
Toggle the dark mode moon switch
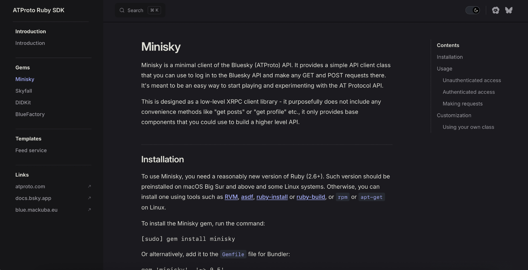[x=473, y=10]
